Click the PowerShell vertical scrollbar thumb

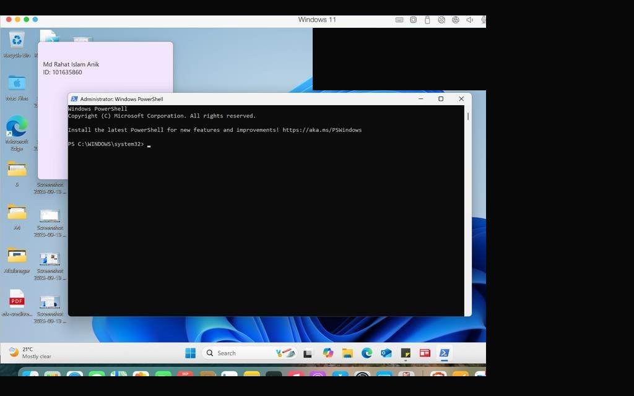coord(468,116)
